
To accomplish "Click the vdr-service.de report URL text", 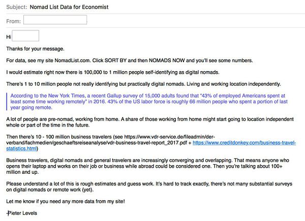I will pos(152,139).
